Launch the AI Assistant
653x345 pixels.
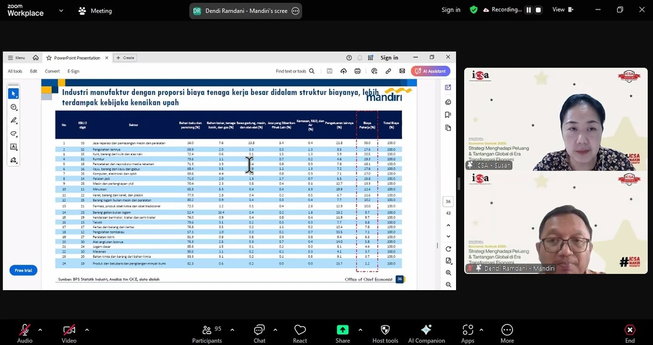click(430, 71)
